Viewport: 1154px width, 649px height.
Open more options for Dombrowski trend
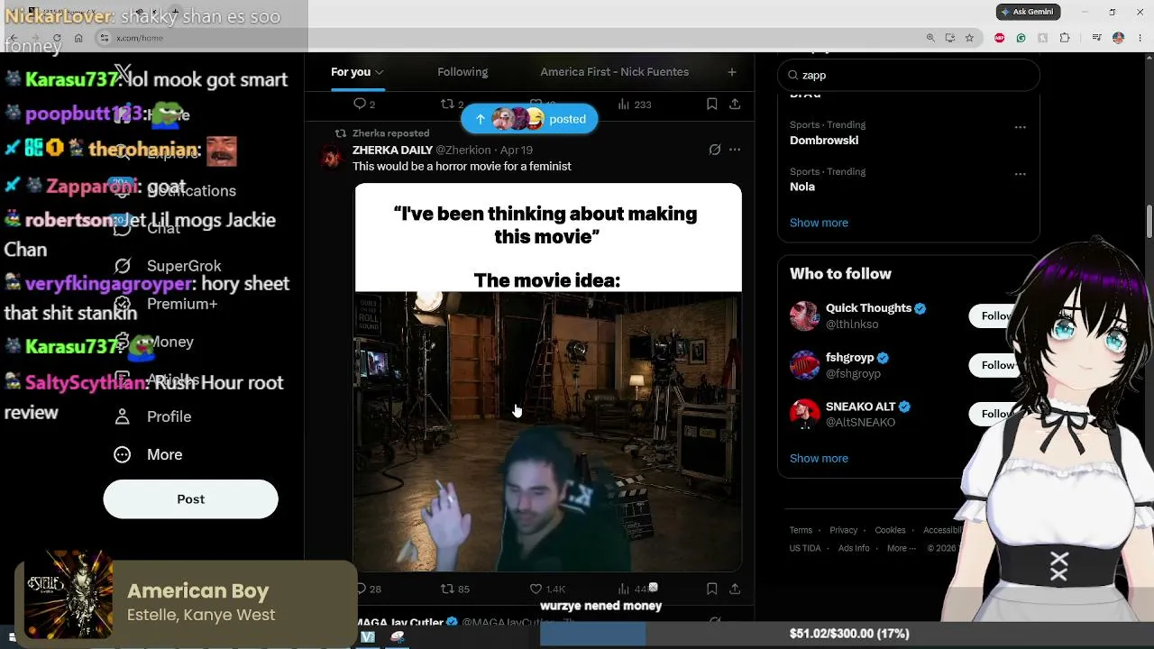1020,127
